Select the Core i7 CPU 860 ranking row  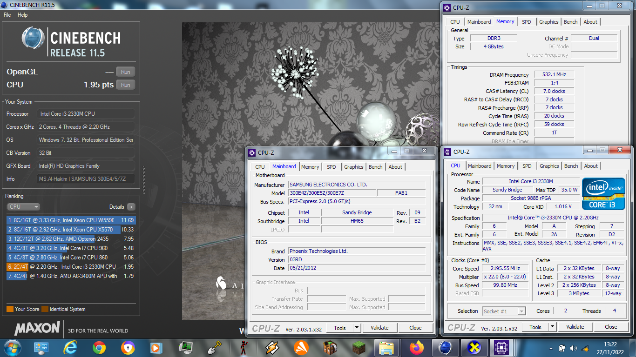(x=71, y=258)
